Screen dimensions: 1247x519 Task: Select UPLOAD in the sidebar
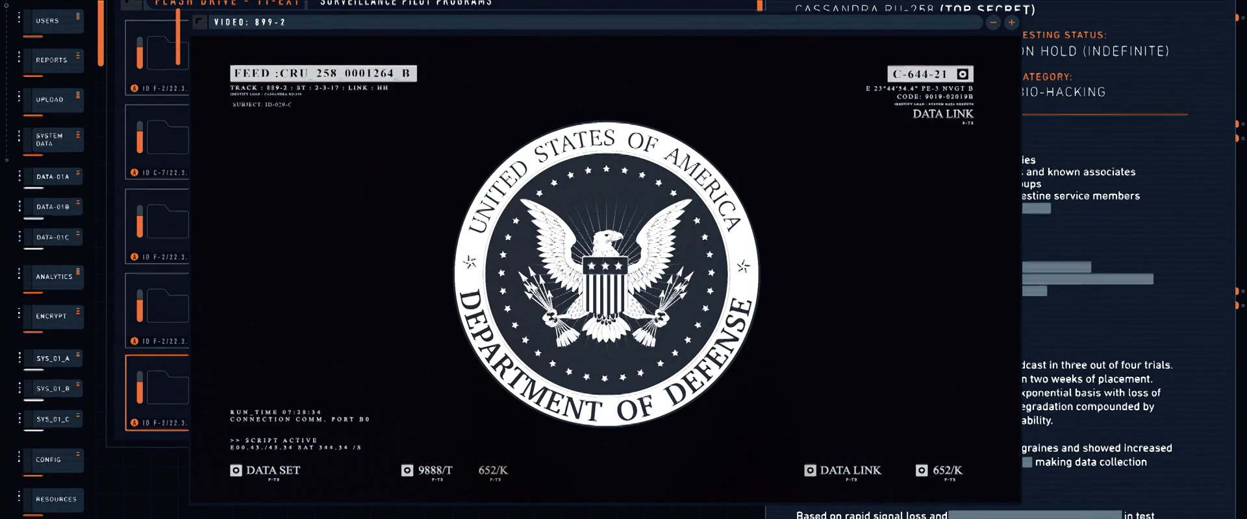(x=53, y=100)
